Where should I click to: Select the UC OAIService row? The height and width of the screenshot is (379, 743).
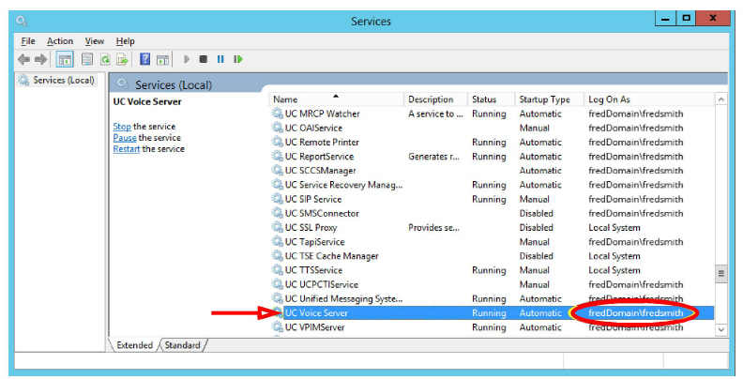(492, 128)
